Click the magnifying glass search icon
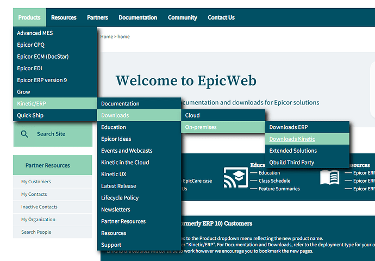 (x=24, y=134)
